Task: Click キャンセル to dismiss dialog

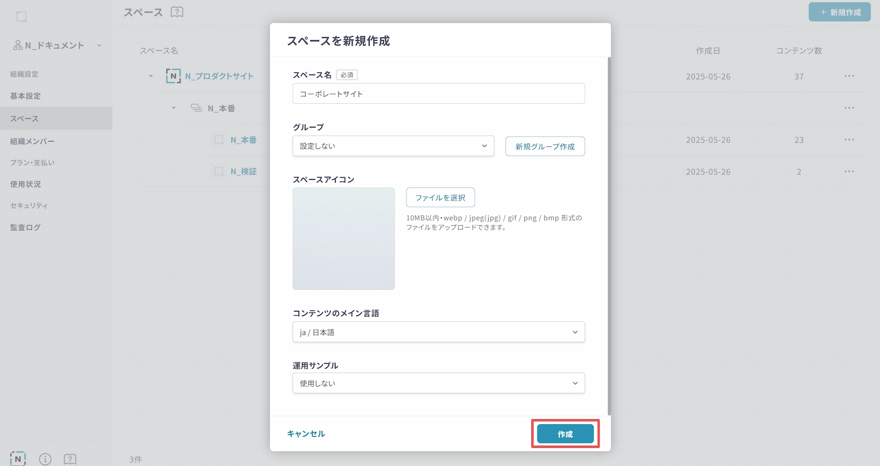Action: pyautogui.click(x=306, y=434)
